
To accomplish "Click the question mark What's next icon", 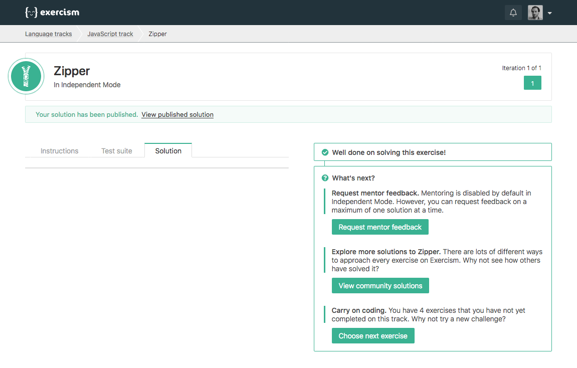I will coord(324,177).
